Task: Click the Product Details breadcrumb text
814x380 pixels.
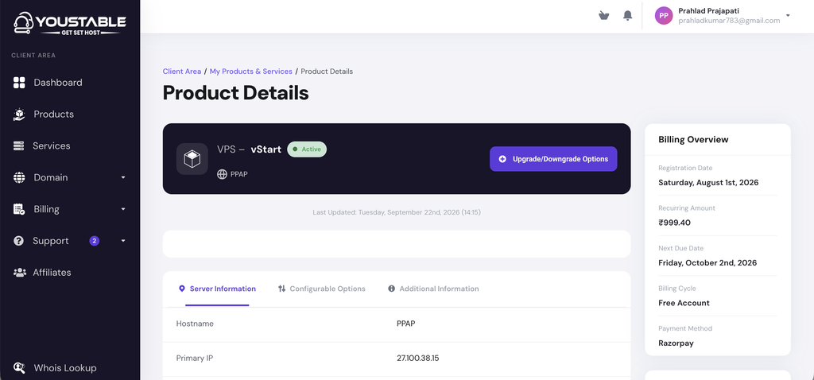Action: 327,72
